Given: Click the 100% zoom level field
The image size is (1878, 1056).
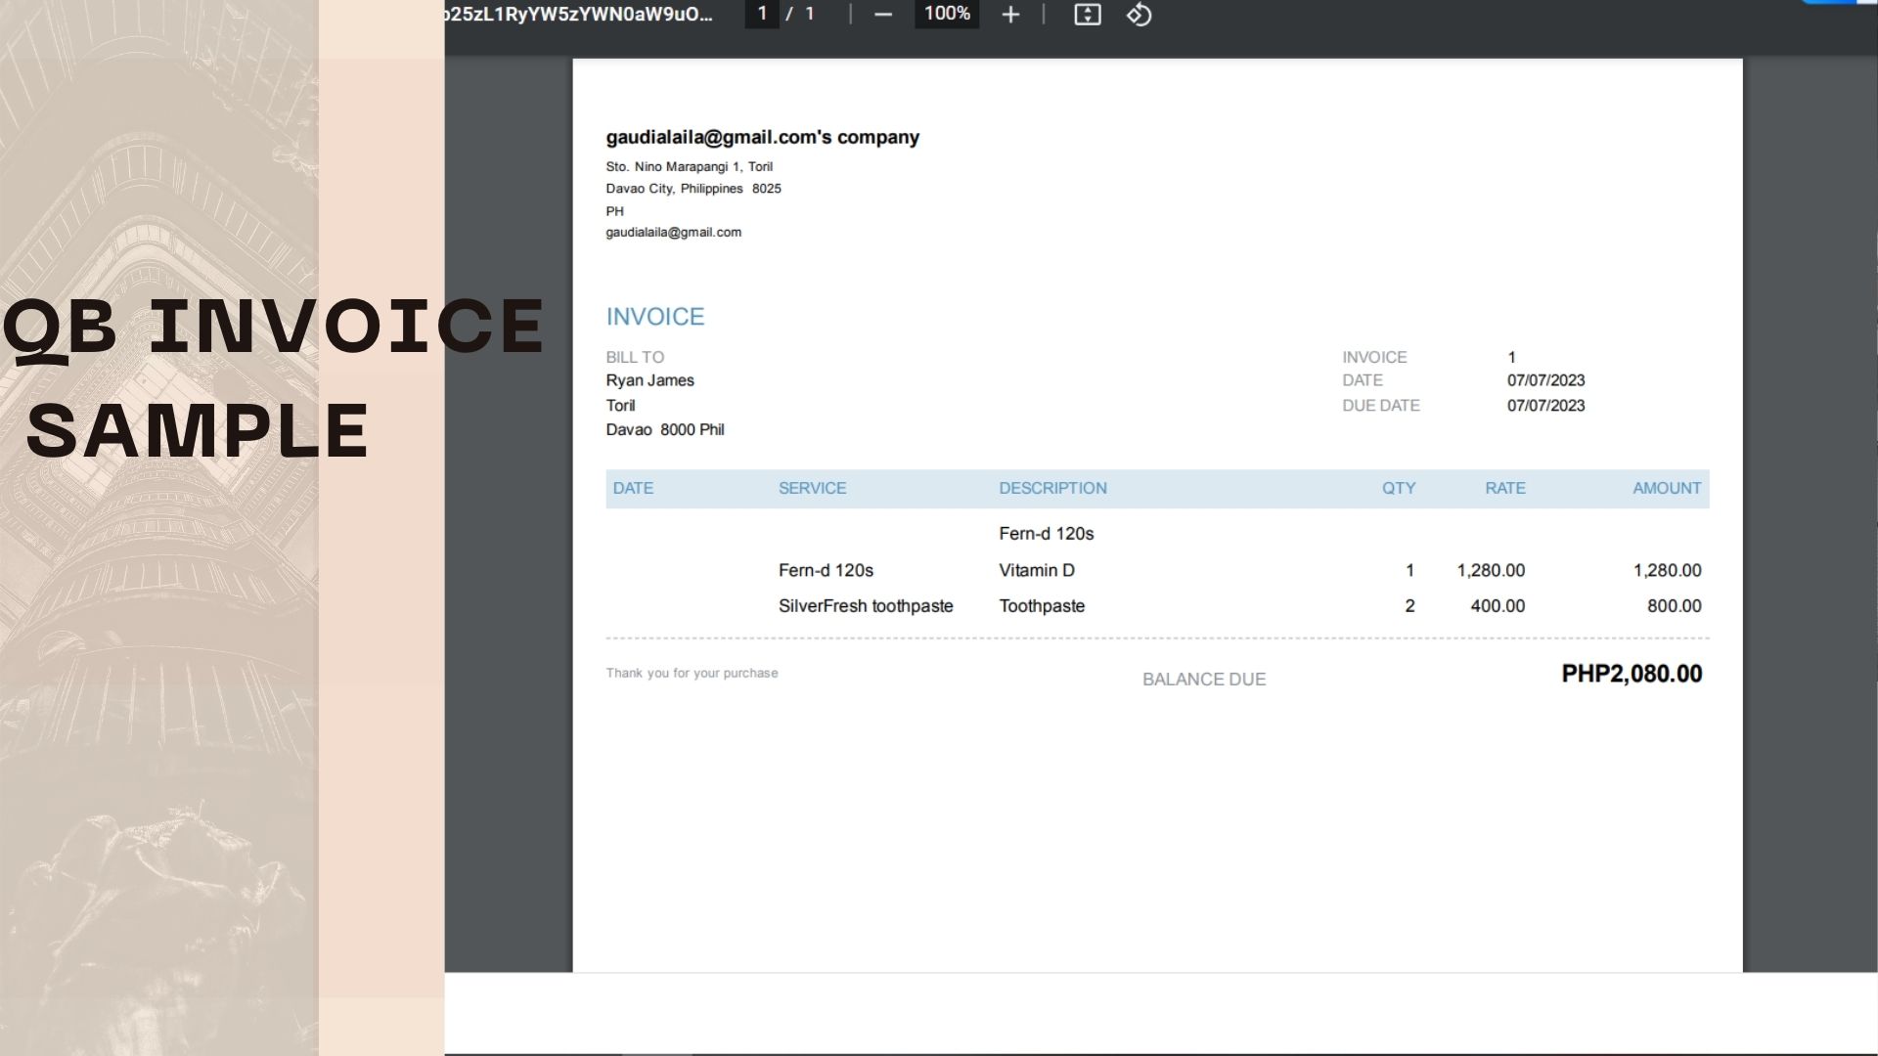Looking at the screenshot, I should (x=946, y=15).
